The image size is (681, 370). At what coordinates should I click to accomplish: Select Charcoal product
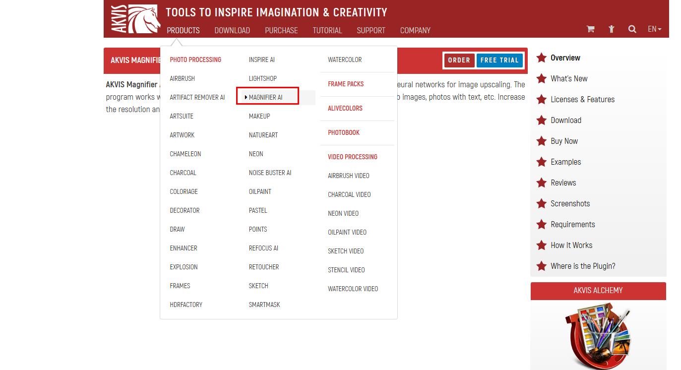(183, 173)
